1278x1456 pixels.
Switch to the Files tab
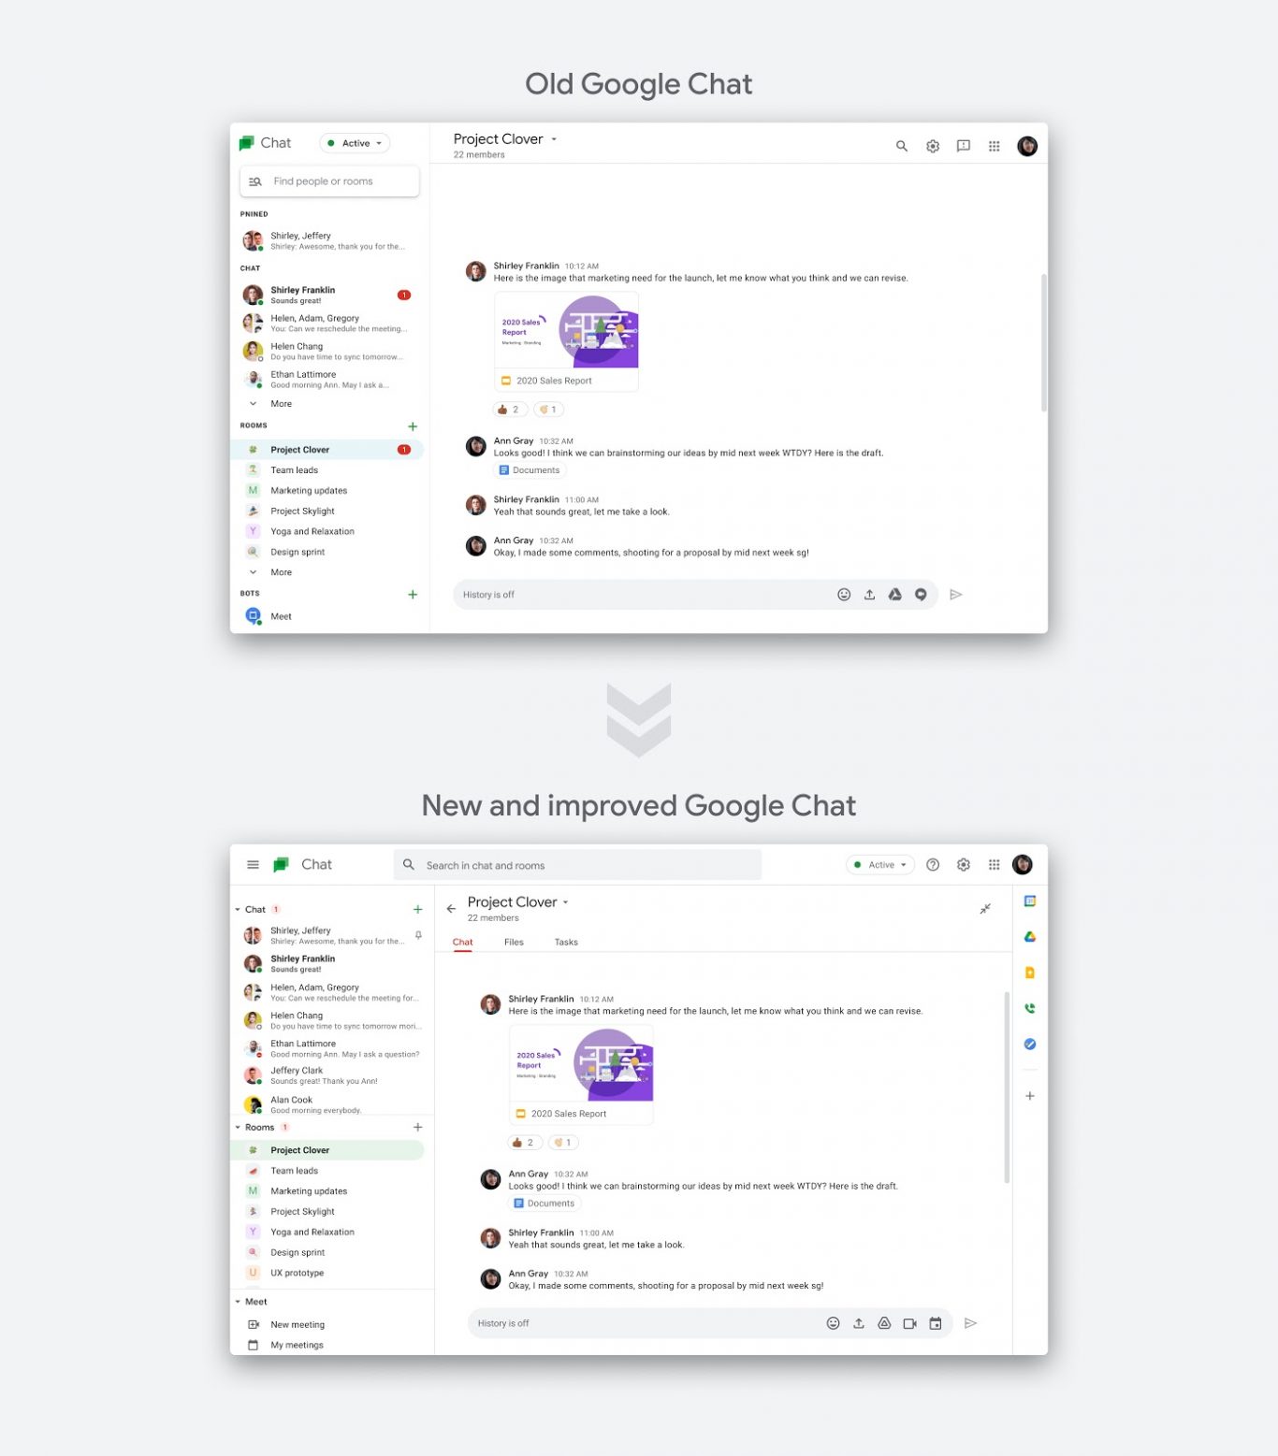[514, 943]
